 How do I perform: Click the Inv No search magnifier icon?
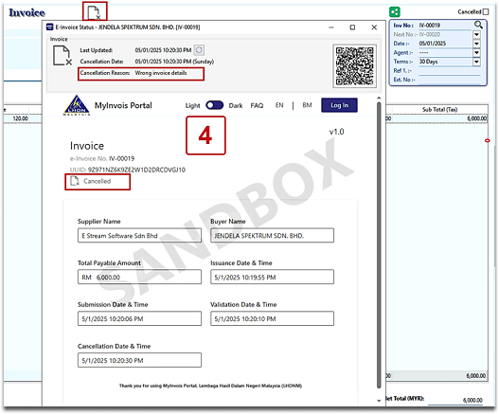coord(478,25)
